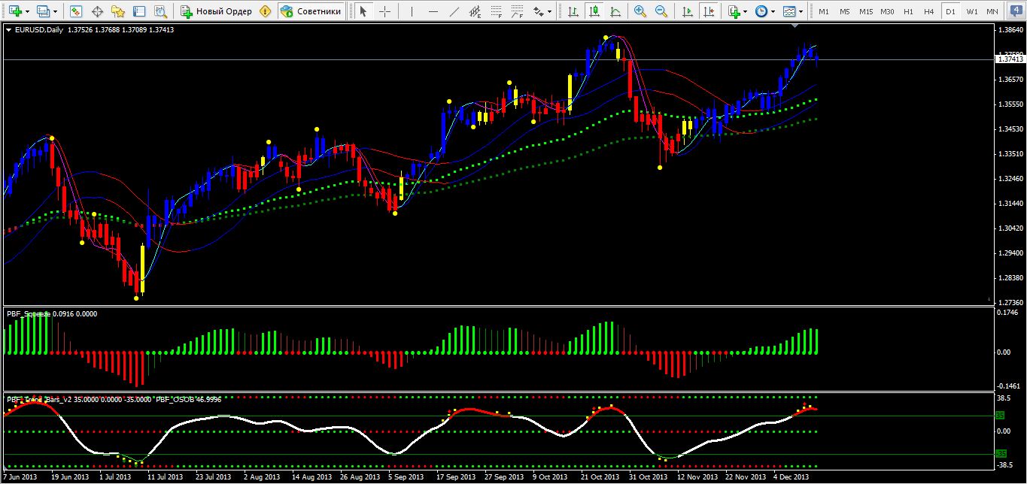Show the Market Watch panel

coord(76,11)
